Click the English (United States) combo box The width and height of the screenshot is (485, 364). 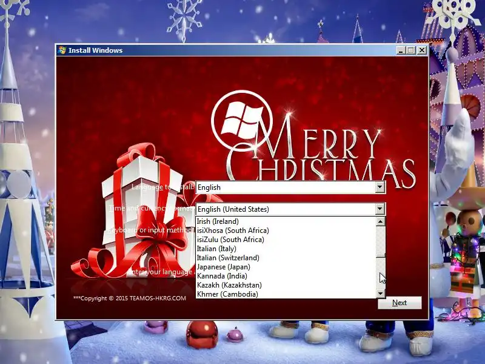pos(290,209)
